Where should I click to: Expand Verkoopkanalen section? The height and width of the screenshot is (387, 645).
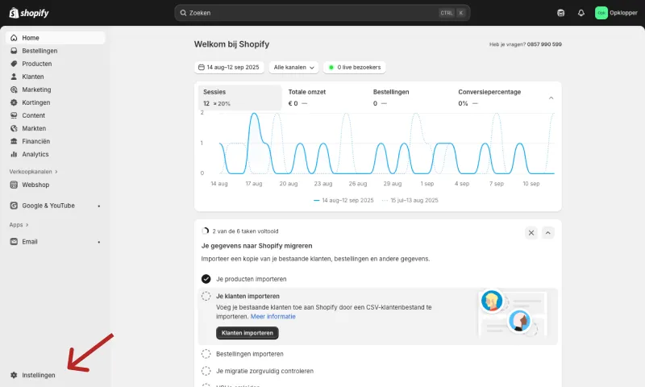[34, 172]
